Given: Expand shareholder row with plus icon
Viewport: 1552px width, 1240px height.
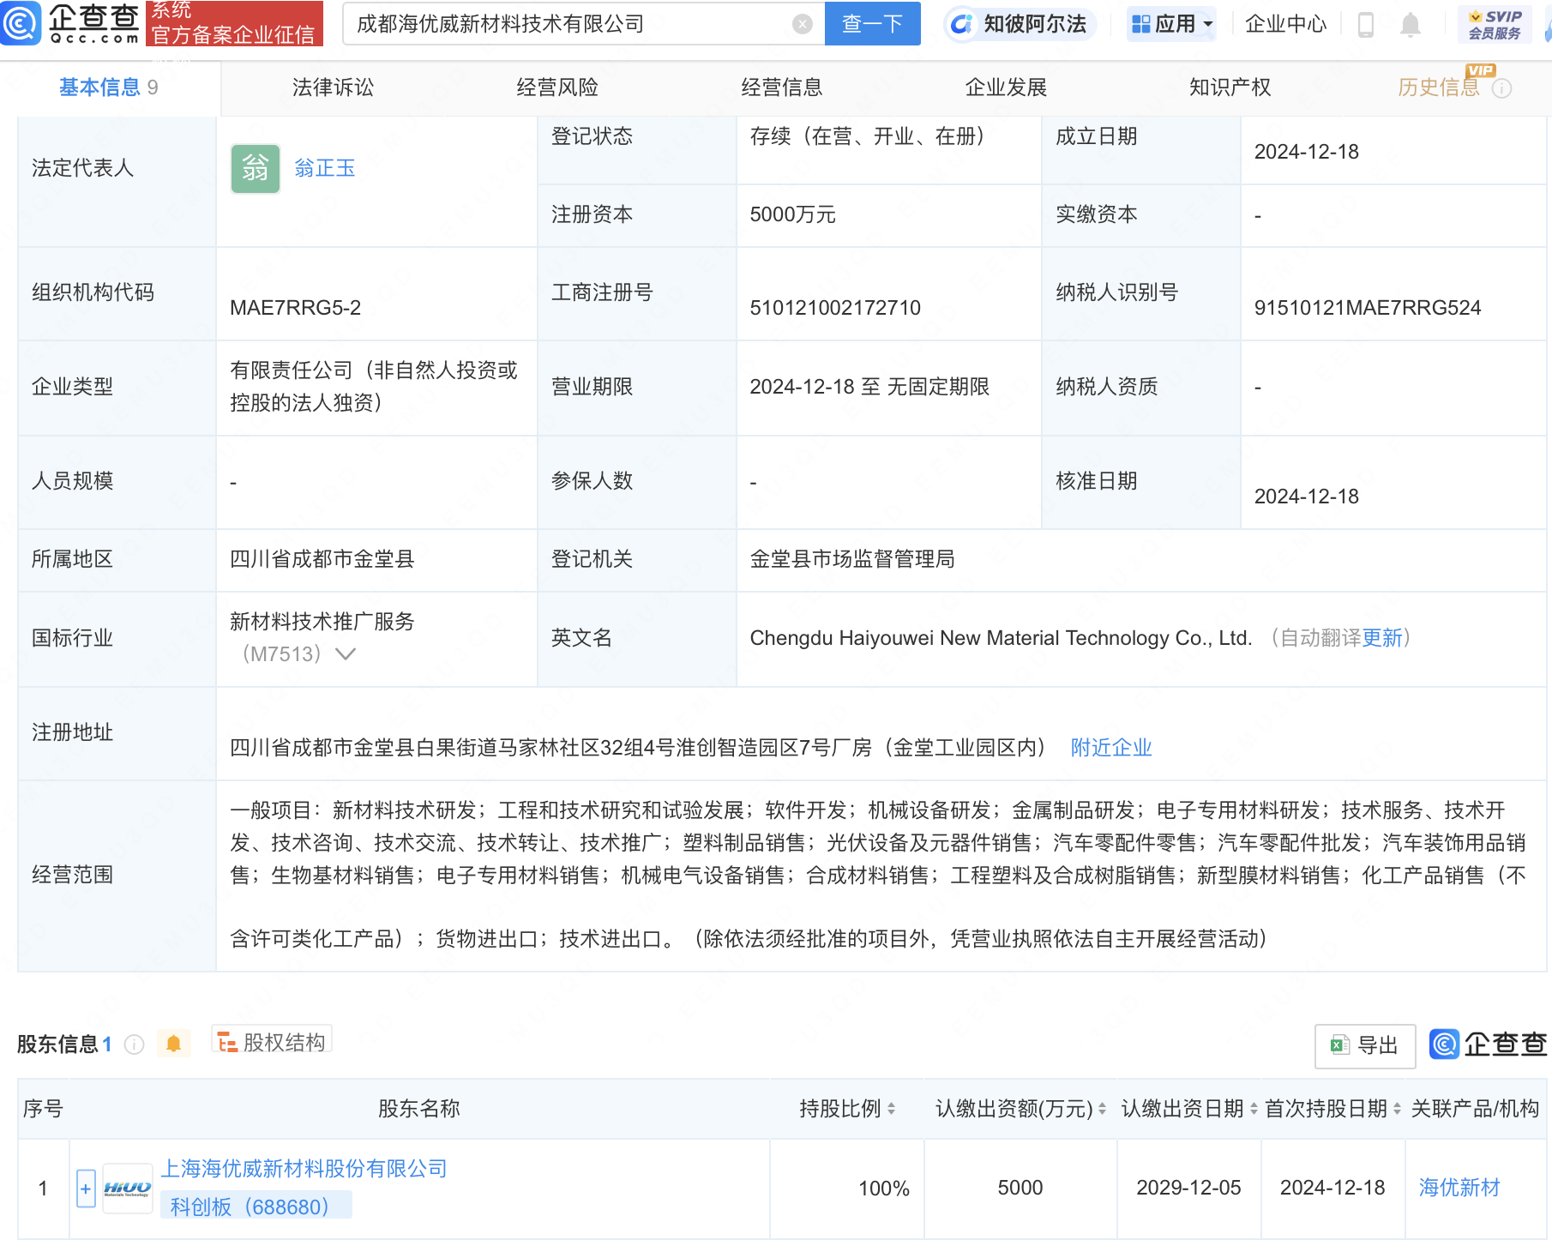Looking at the screenshot, I should pos(86,1189).
